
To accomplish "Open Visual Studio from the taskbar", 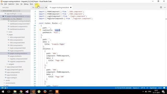I will coord(27,92).
